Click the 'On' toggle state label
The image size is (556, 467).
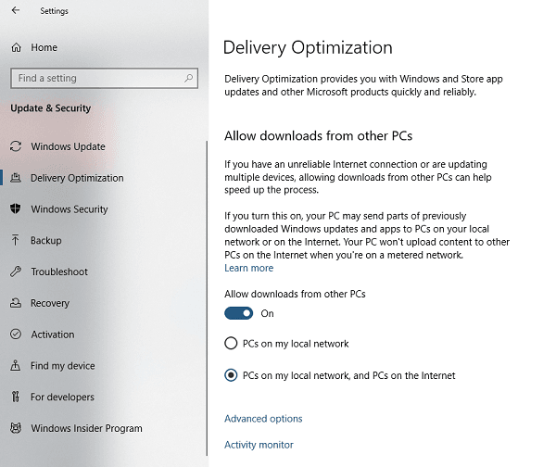tap(268, 313)
